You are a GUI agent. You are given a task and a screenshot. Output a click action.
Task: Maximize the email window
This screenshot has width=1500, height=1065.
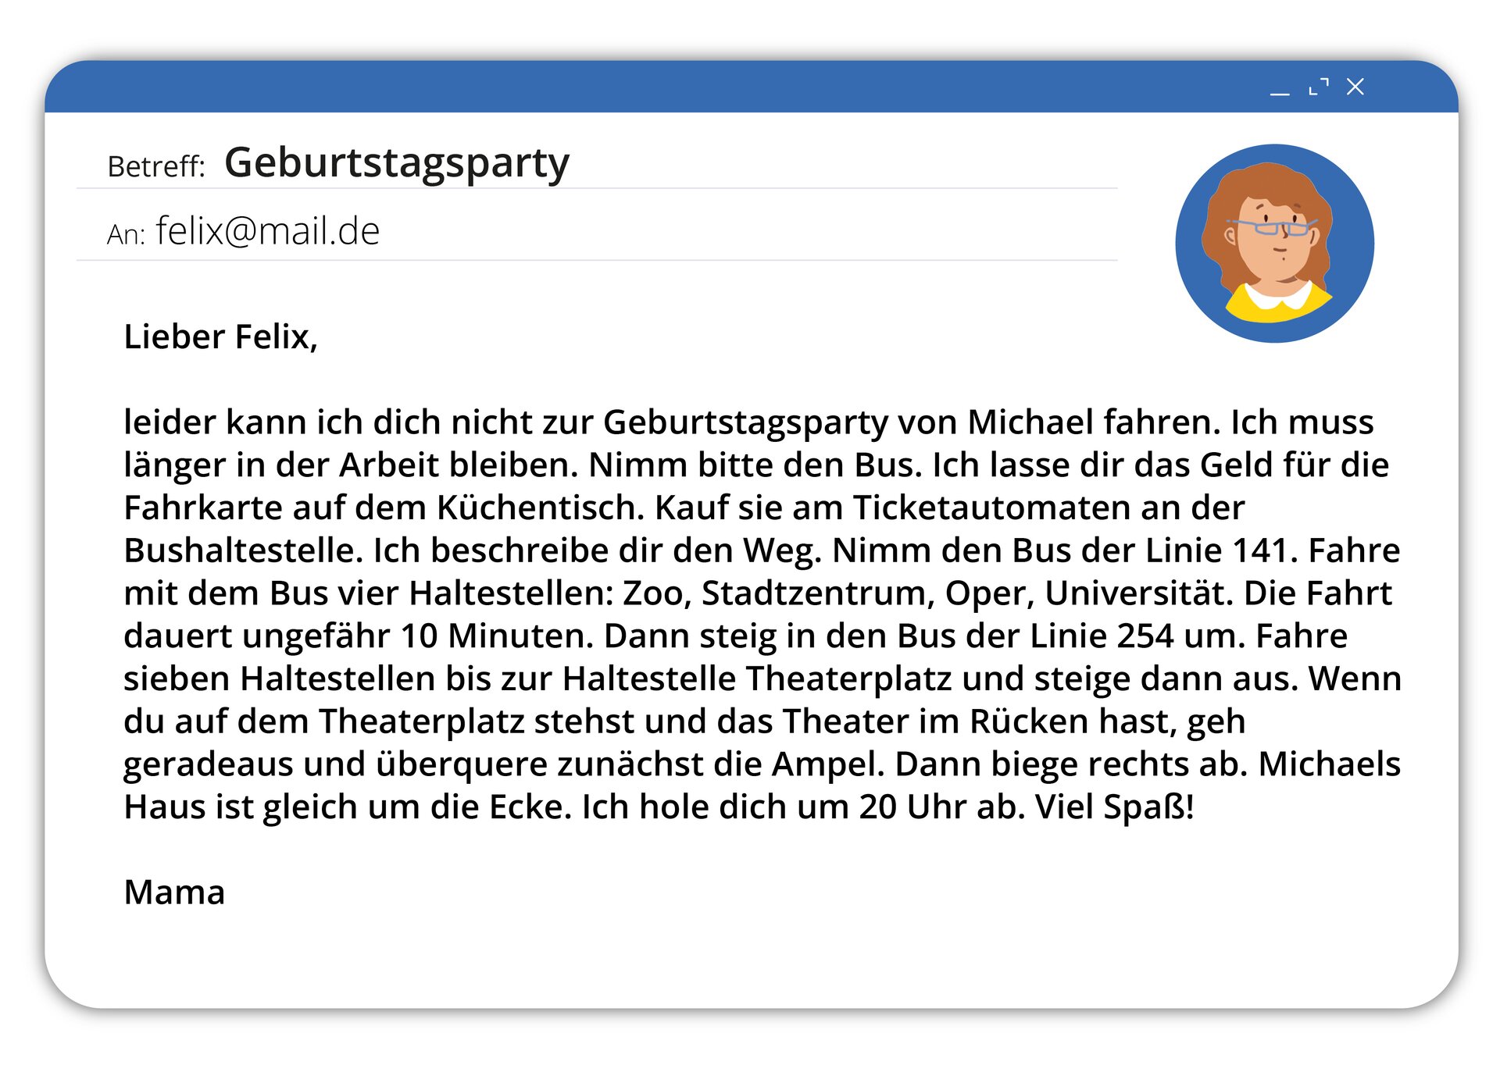[1318, 87]
